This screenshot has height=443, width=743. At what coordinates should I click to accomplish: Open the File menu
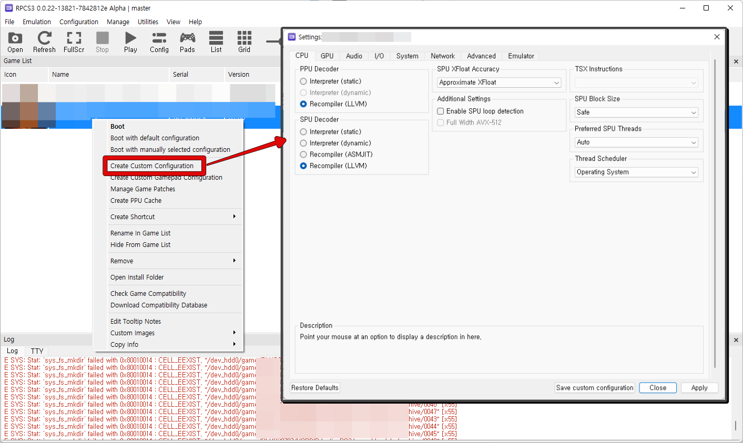click(9, 22)
